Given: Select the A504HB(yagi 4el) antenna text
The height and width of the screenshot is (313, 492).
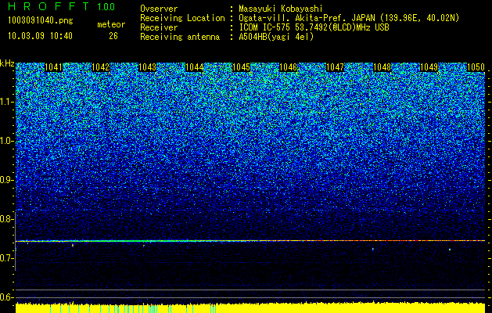Looking at the screenshot, I should pyautogui.click(x=276, y=37).
